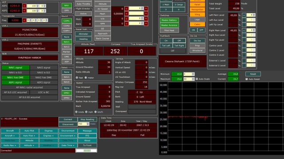The height and width of the screenshot is (159, 284).
Task: Click the red asterisk button in Air Speed row
Action: 146,9
